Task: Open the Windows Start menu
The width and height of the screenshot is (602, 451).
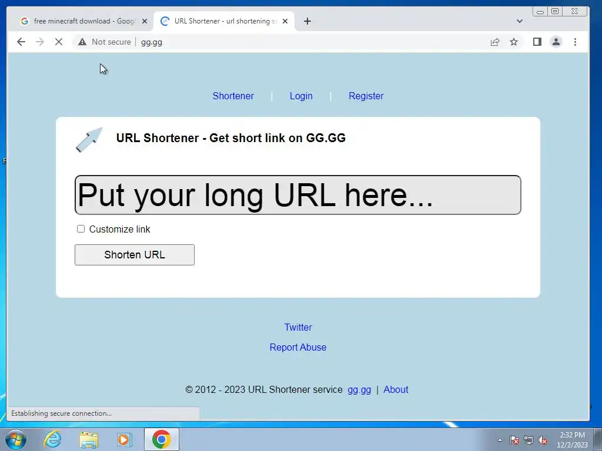Action: coord(16,439)
